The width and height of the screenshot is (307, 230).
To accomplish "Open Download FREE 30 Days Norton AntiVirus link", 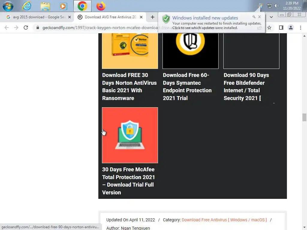I will coord(130,87).
